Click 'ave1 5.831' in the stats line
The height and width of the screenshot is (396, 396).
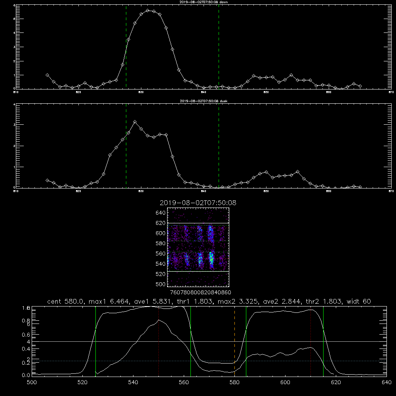click(x=153, y=301)
